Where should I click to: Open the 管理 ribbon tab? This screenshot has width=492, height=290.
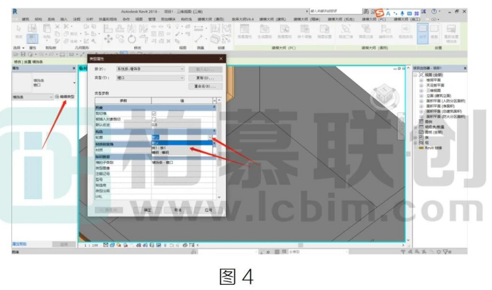[152, 19]
